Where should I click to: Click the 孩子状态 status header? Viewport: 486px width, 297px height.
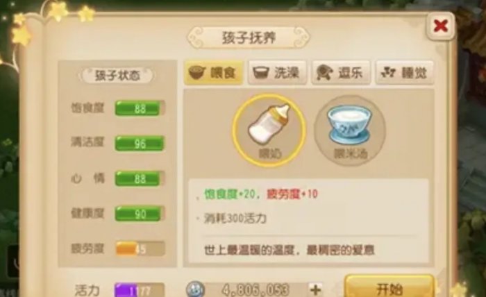pos(117,75)
